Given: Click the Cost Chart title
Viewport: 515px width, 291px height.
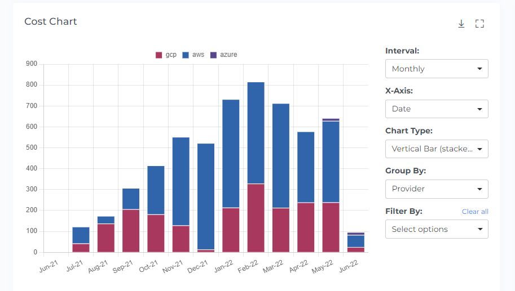Looking at the screenshot, I should tap(51, 22).
